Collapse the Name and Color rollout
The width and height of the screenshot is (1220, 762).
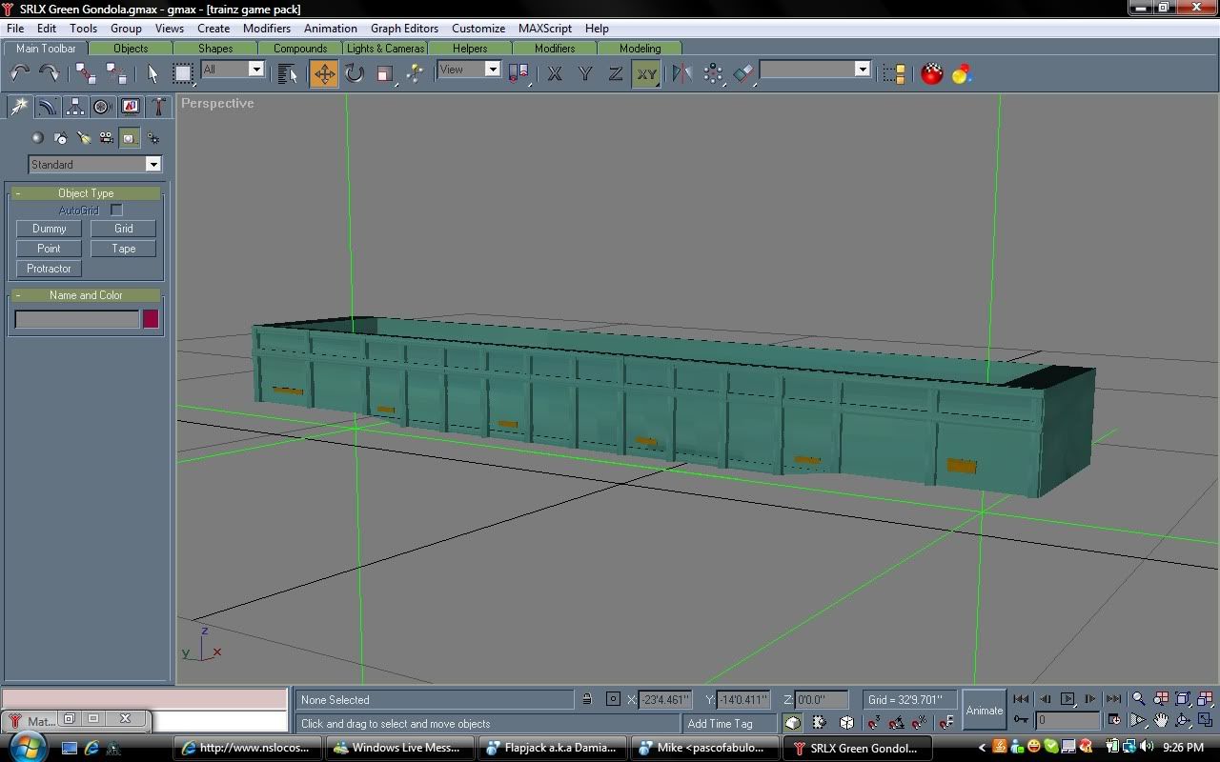(86, 295)
